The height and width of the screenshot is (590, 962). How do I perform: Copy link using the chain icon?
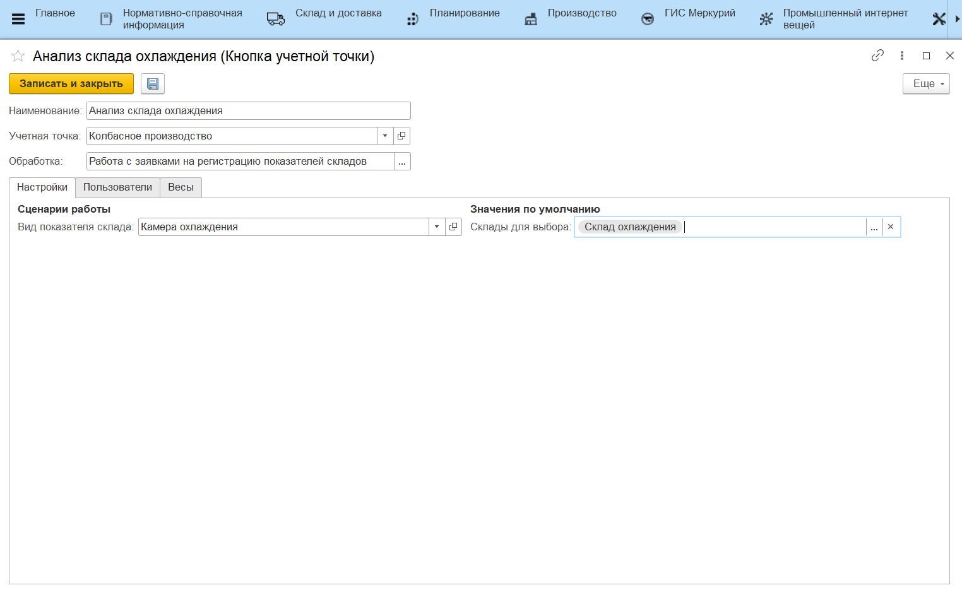877,56
